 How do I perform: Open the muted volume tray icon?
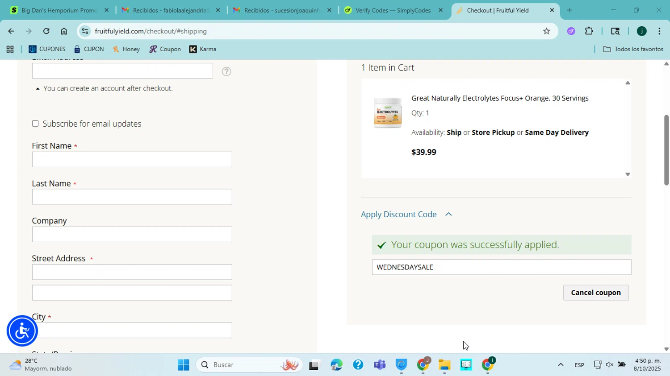click(610, 365)
